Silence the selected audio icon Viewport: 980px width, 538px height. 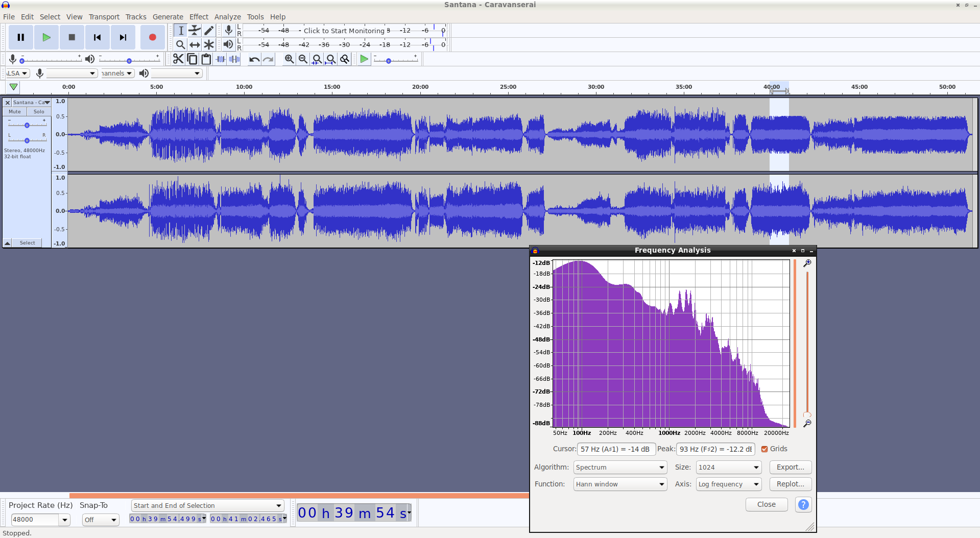(x=234, y=59)
